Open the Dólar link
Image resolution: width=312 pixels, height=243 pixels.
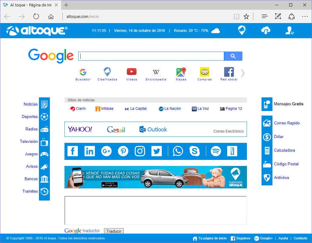[x=279, y=137]
